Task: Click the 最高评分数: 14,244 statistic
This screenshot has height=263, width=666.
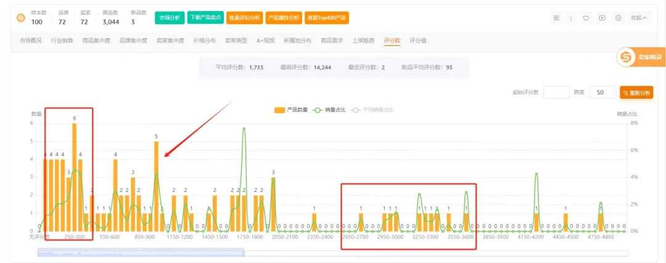Action: click(306, 67)
